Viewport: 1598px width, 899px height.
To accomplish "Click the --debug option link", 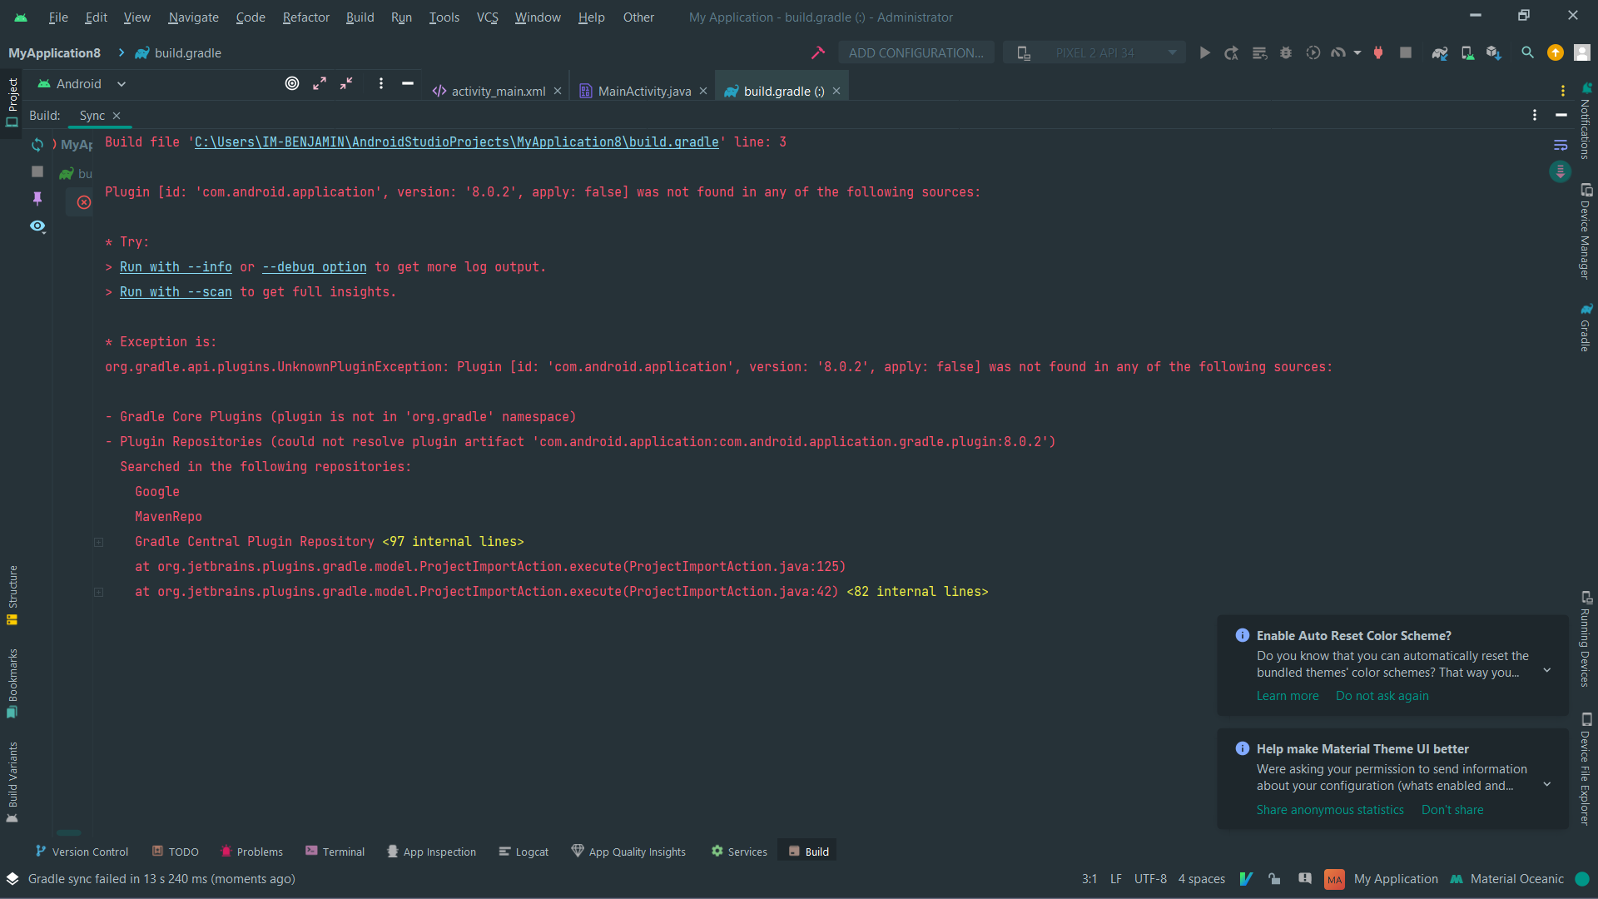I will tap(315, 267).
